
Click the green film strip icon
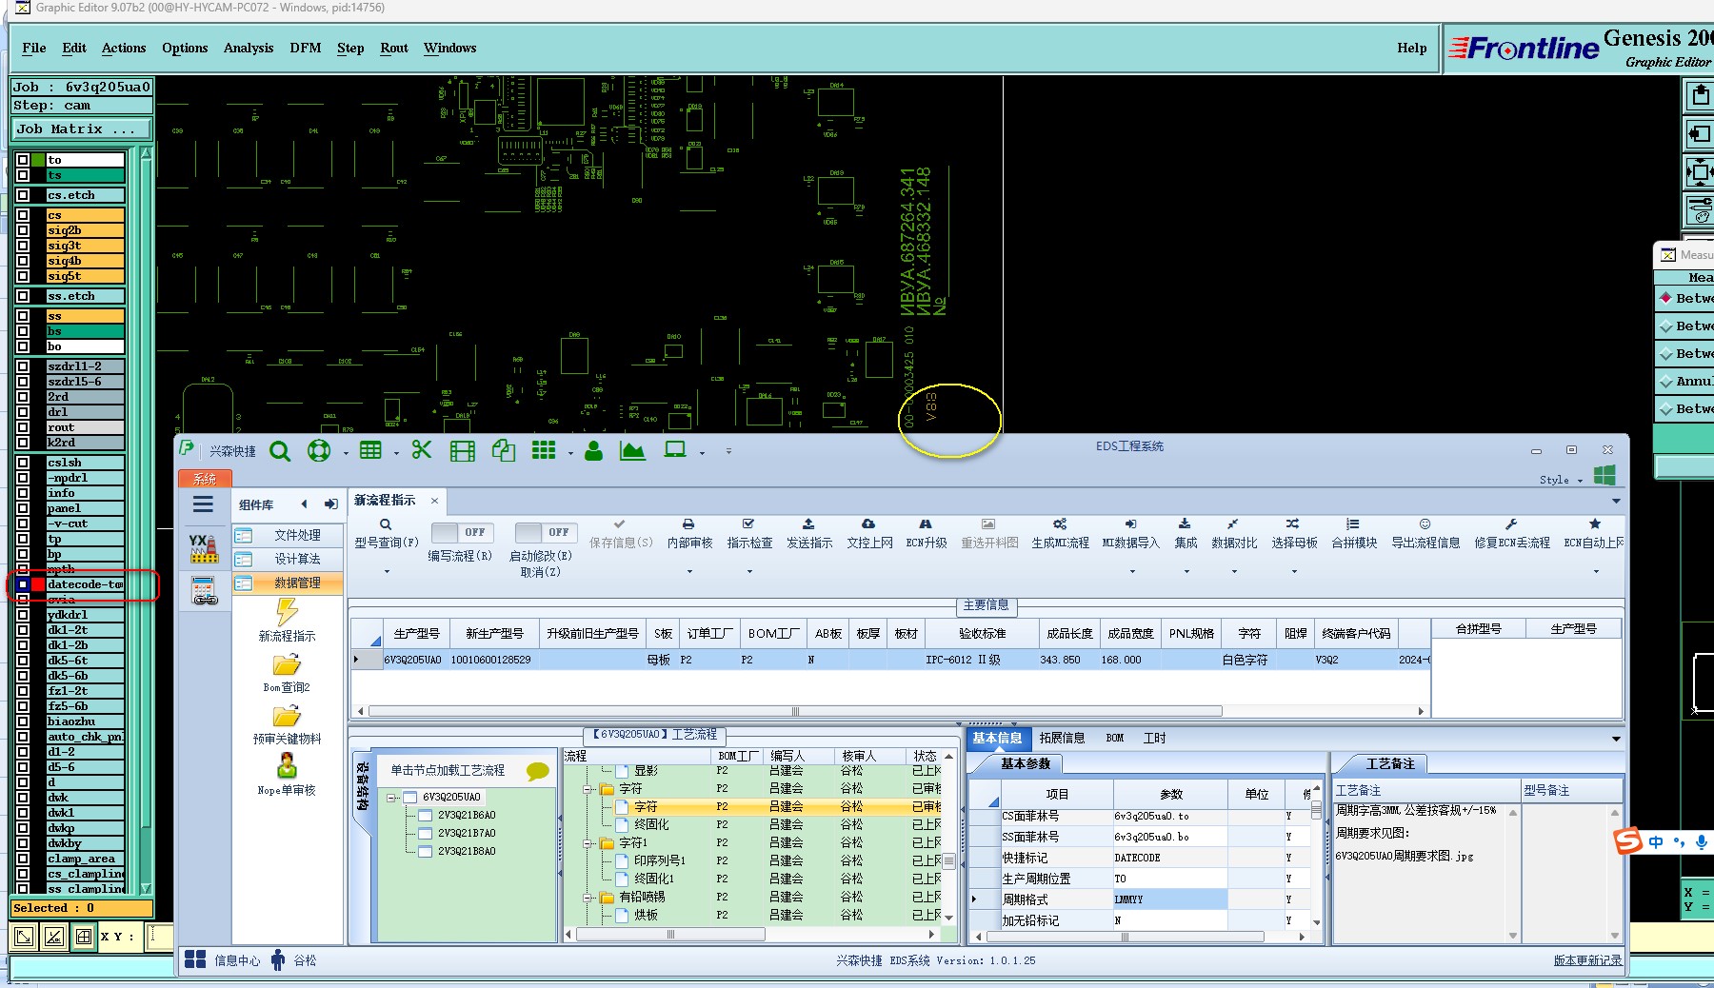click(462, 451)
